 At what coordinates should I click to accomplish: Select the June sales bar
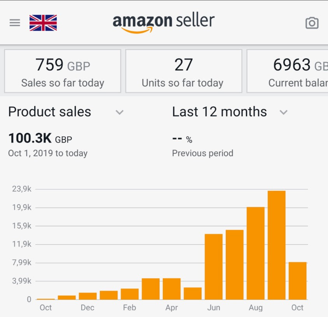(214, 266)
